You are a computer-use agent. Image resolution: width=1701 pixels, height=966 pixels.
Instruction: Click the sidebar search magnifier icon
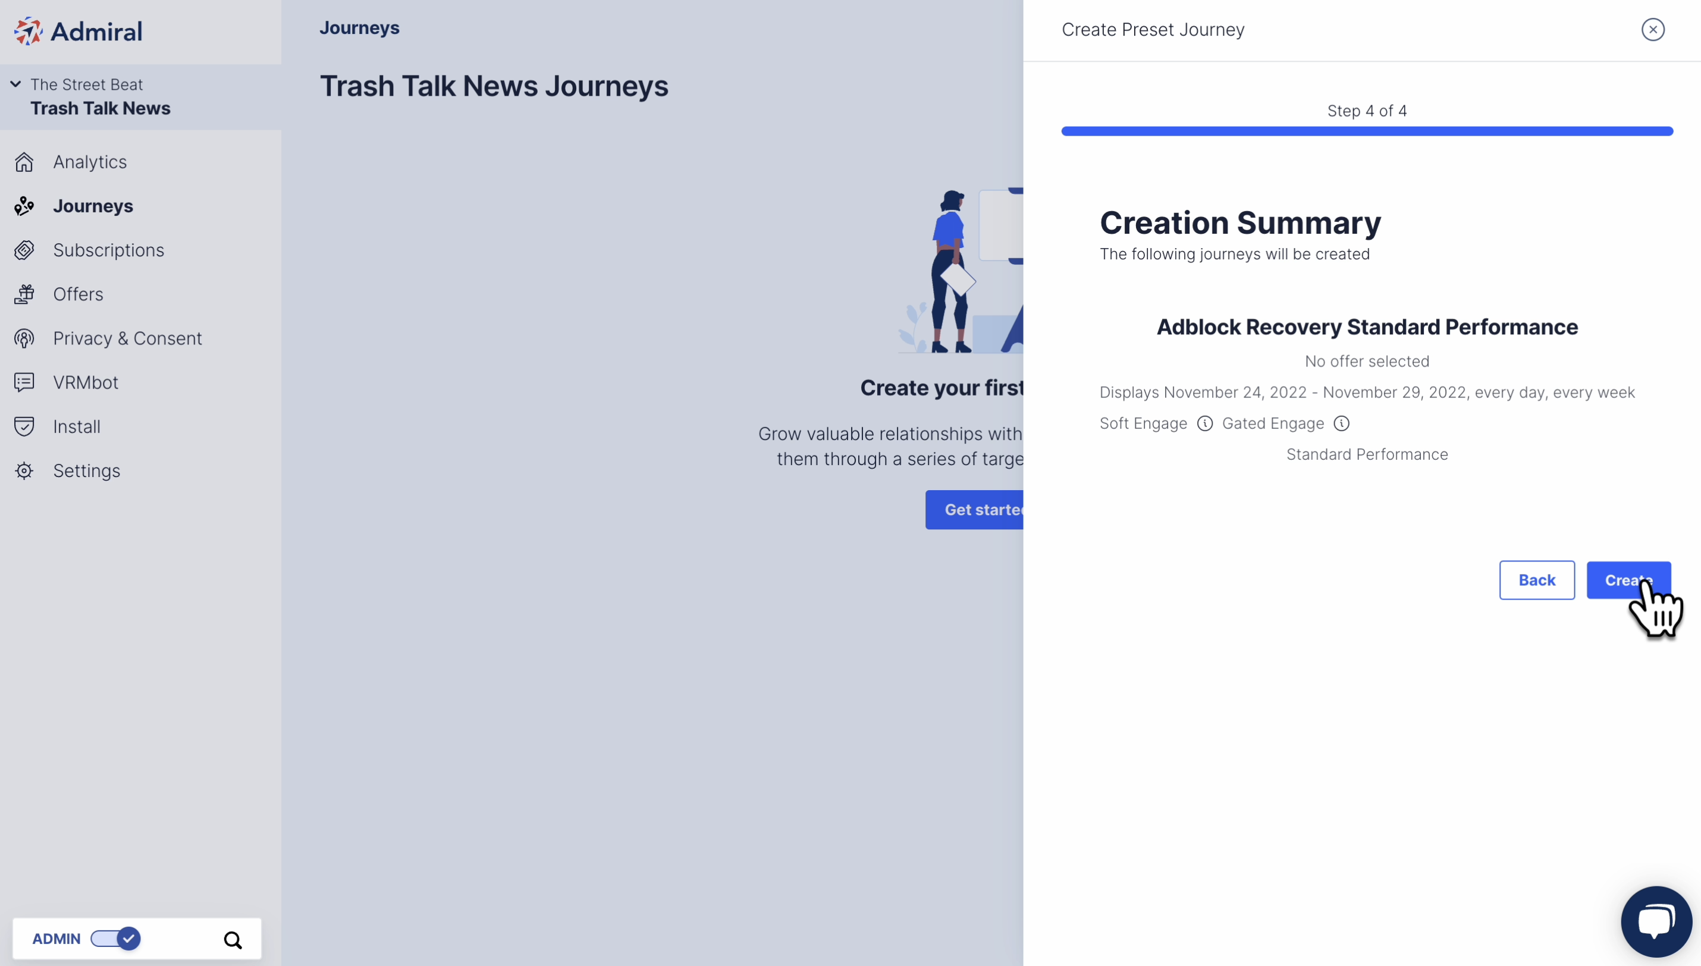pyautogui.click(x=233, y=939)
